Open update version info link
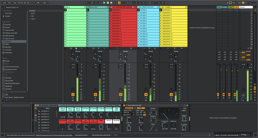258x138 pixels. tap(54, 135)
